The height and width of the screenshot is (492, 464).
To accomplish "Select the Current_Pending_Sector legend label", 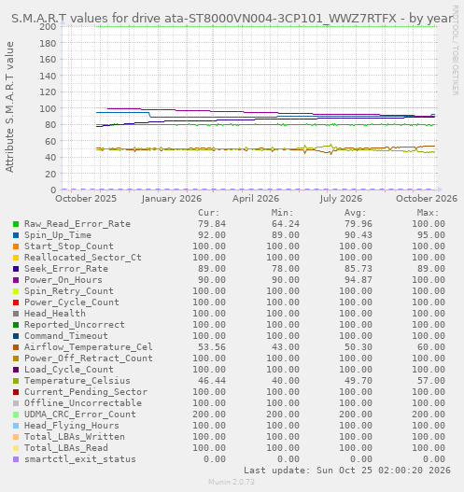I will (x=86, y=392).
